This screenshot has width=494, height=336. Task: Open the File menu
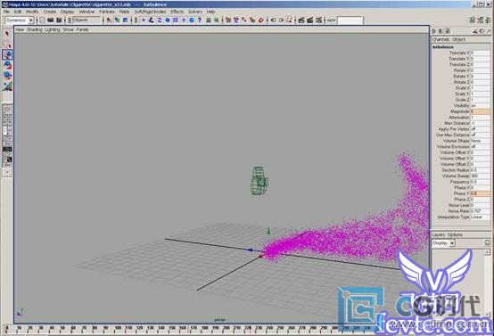click(x=6, y=12)
